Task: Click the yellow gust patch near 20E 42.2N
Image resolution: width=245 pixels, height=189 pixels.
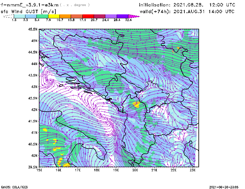Action: (137, 104)
